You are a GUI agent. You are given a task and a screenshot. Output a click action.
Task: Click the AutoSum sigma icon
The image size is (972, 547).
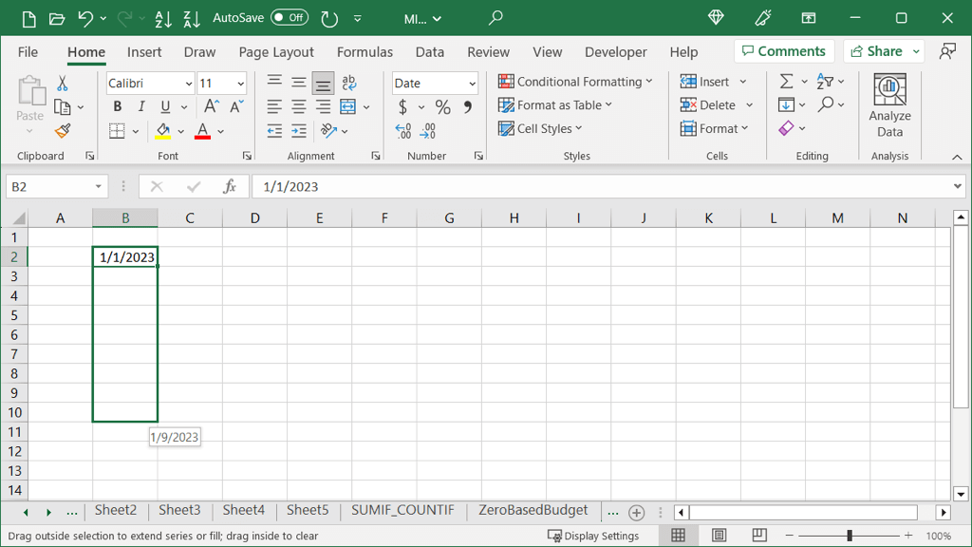click(x=786, y=82)
